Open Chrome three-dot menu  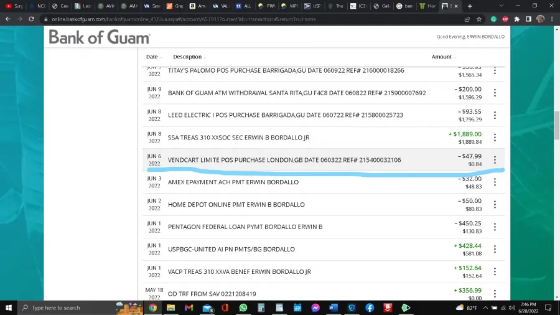click(x=552, y=19)
